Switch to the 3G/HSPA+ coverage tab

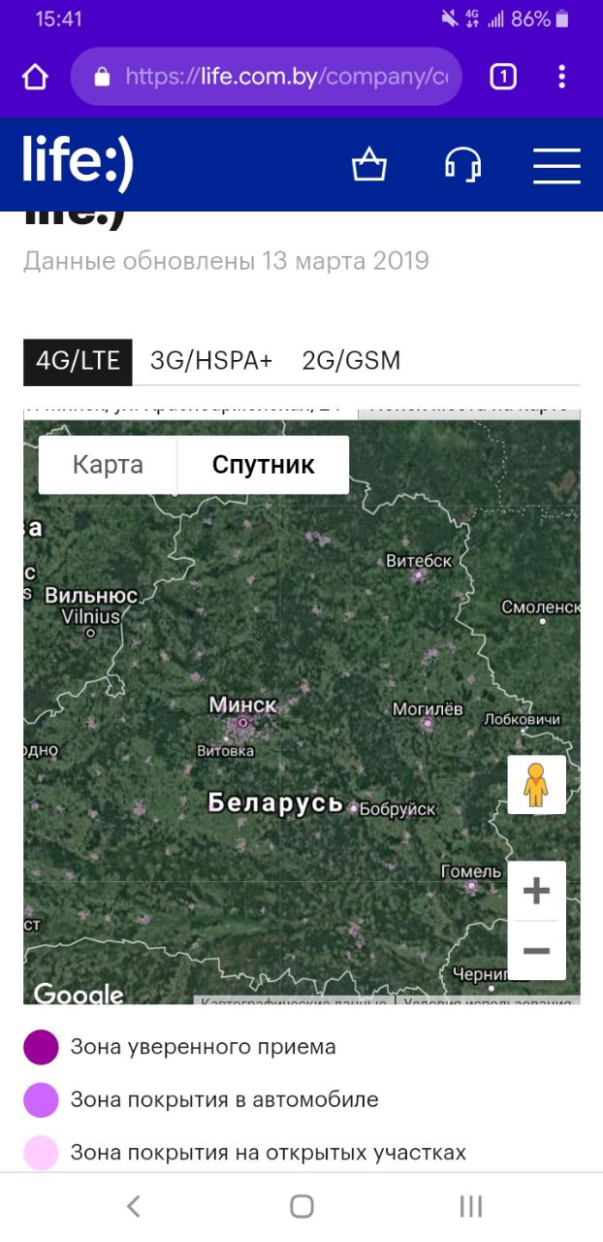[x=211, y=361]
